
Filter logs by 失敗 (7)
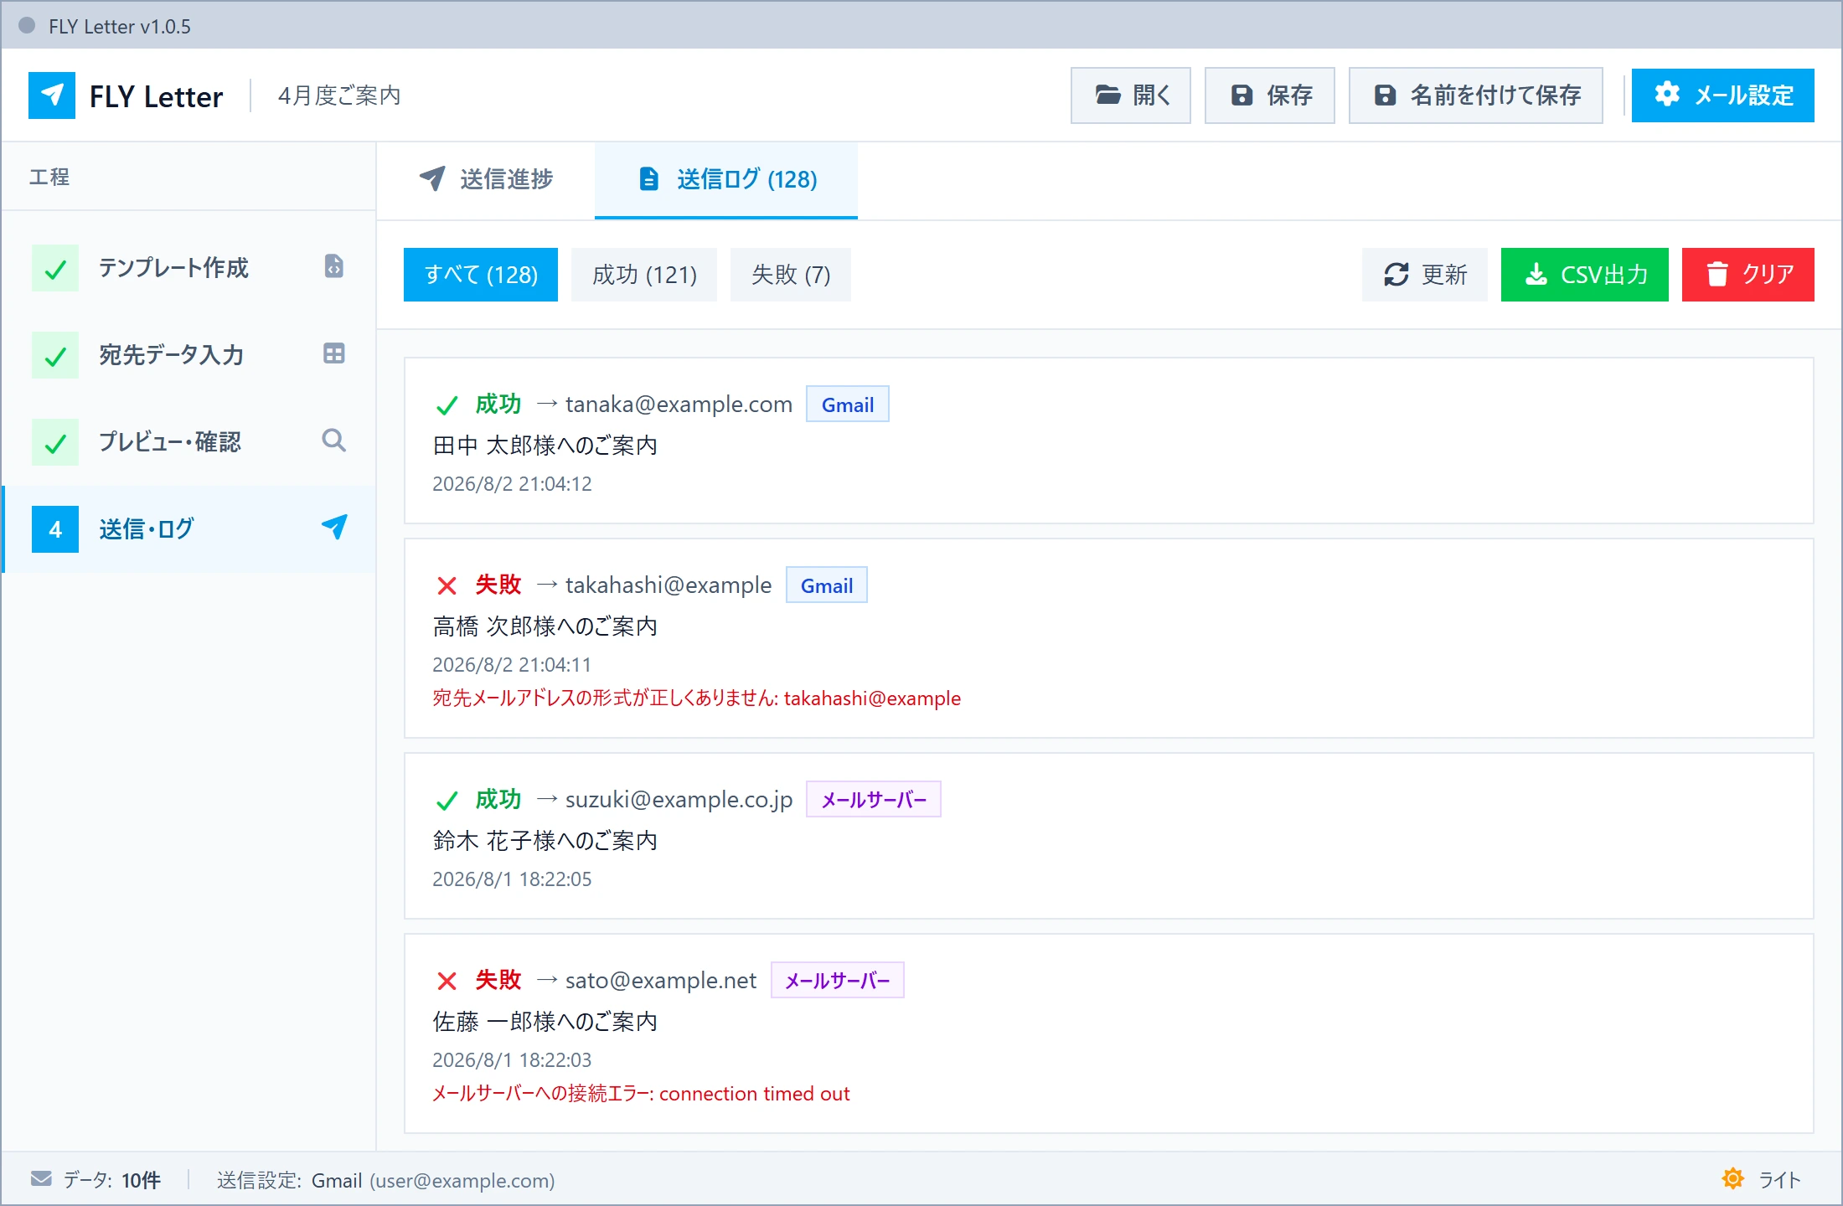coord(791,275)
